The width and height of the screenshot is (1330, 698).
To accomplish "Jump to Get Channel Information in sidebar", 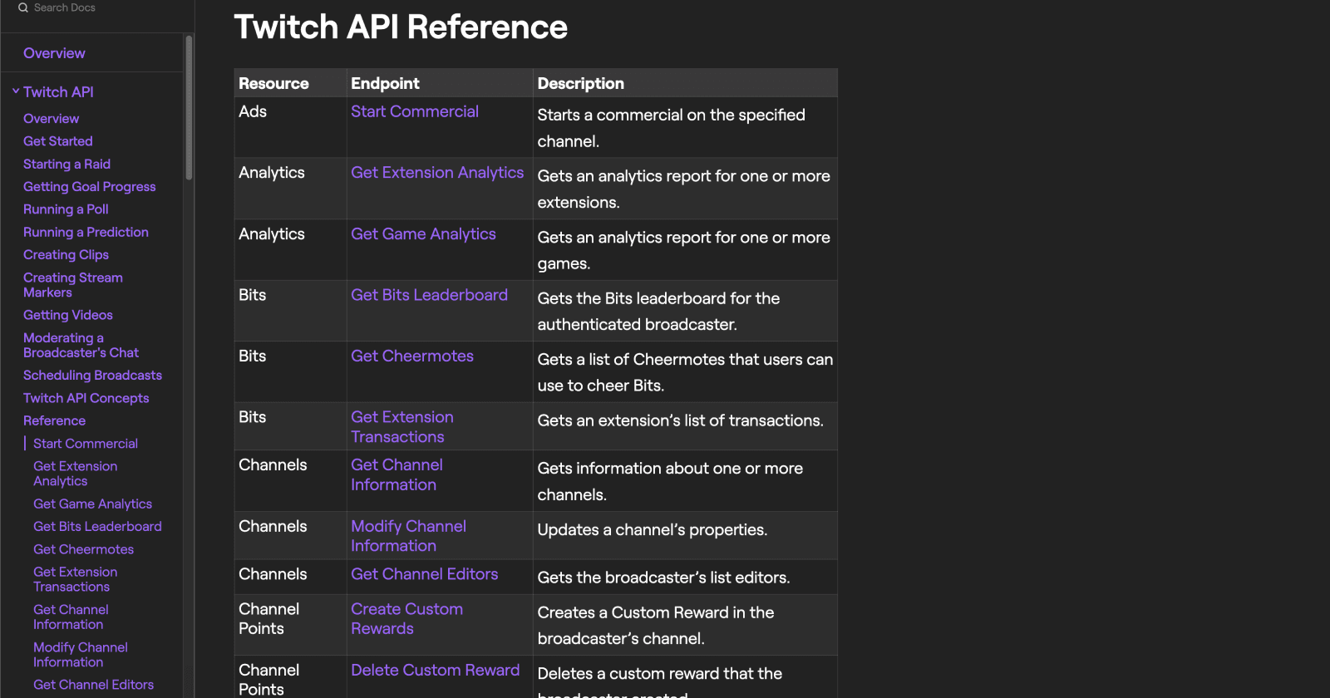I will (x=71, y=617).
